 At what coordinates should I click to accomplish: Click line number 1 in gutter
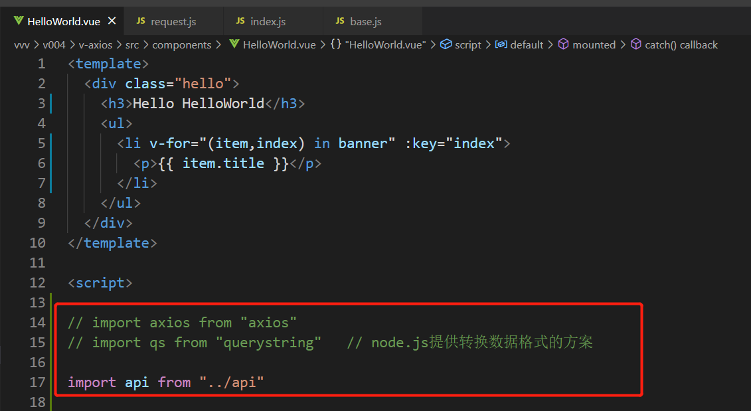(42, 64)
